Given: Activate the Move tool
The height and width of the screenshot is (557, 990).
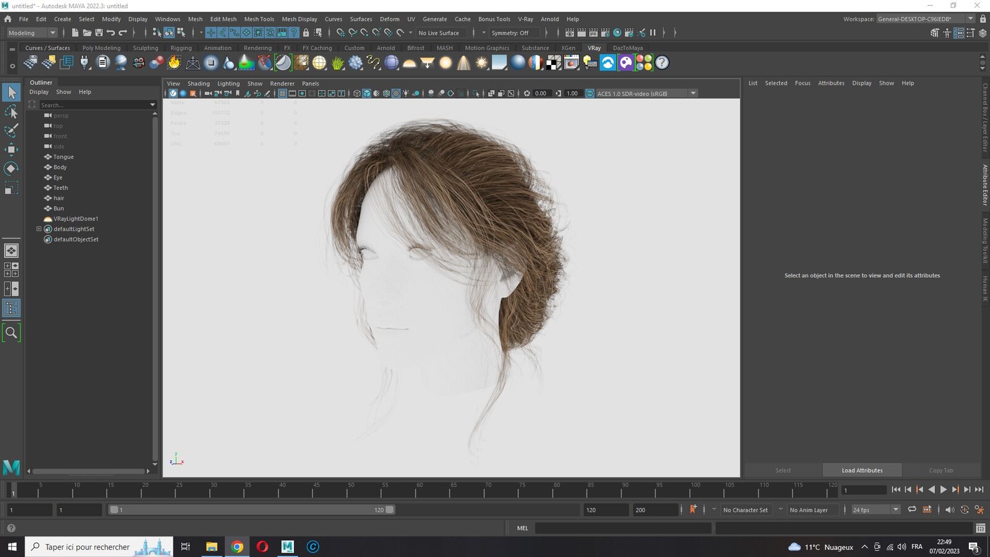Looking at the screenshot, I should pos(11,149).
